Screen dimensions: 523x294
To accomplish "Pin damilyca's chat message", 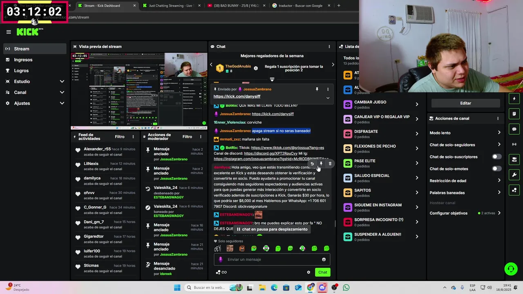I will pyautogui.click(x=321, y=164).
